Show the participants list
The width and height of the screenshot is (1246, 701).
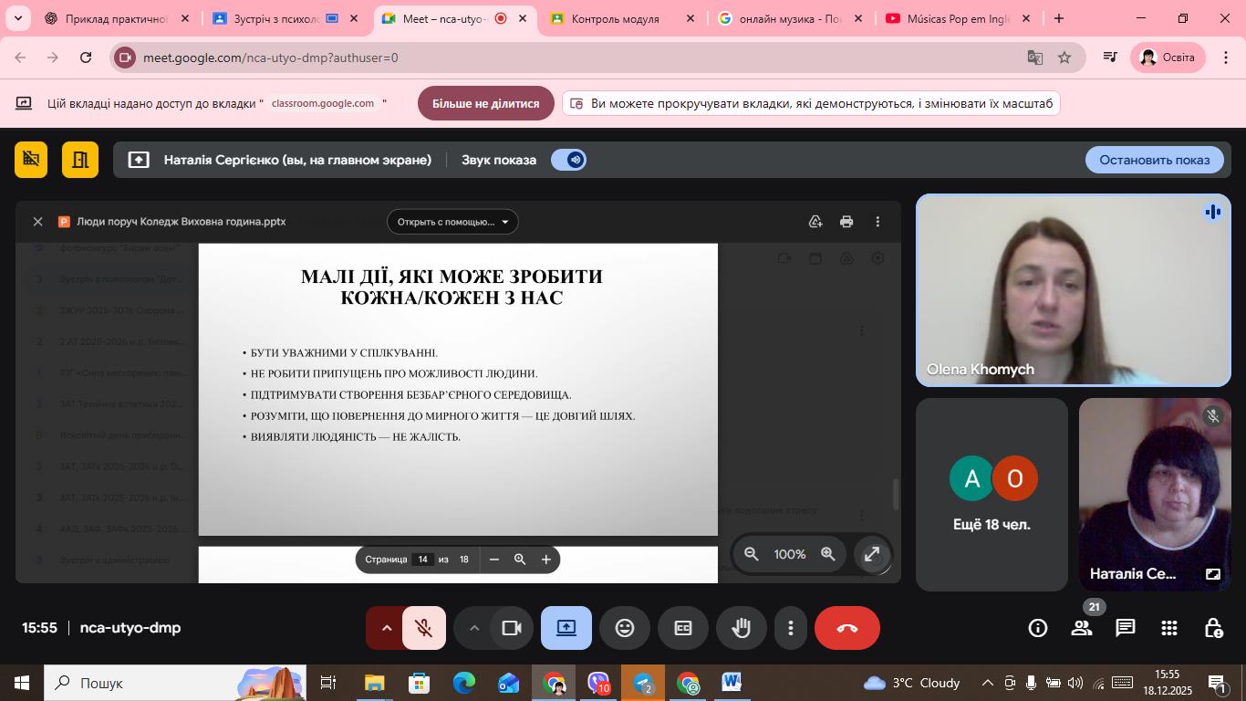click(x=1082, y=628)
